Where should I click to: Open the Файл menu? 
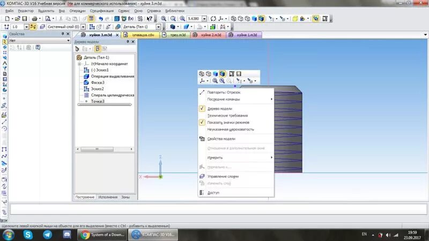click(x=9, y=11)
